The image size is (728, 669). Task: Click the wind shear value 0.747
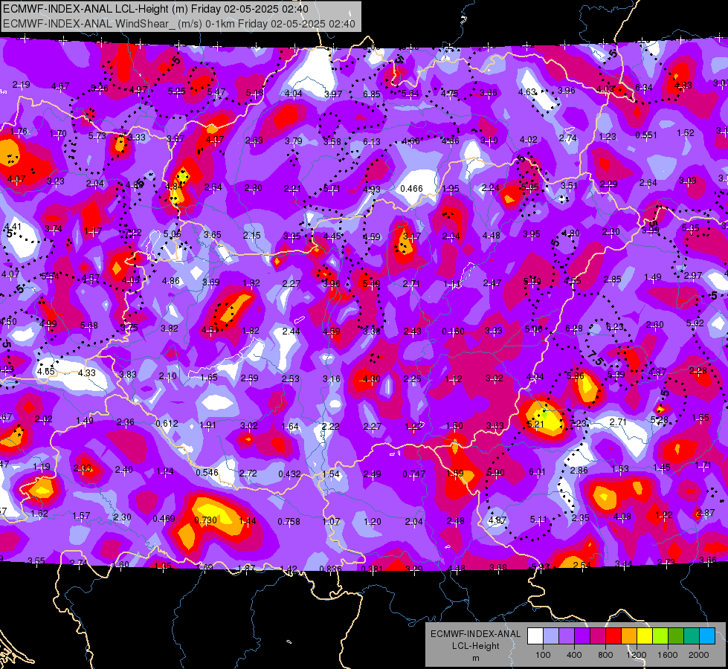coord(414,474)
